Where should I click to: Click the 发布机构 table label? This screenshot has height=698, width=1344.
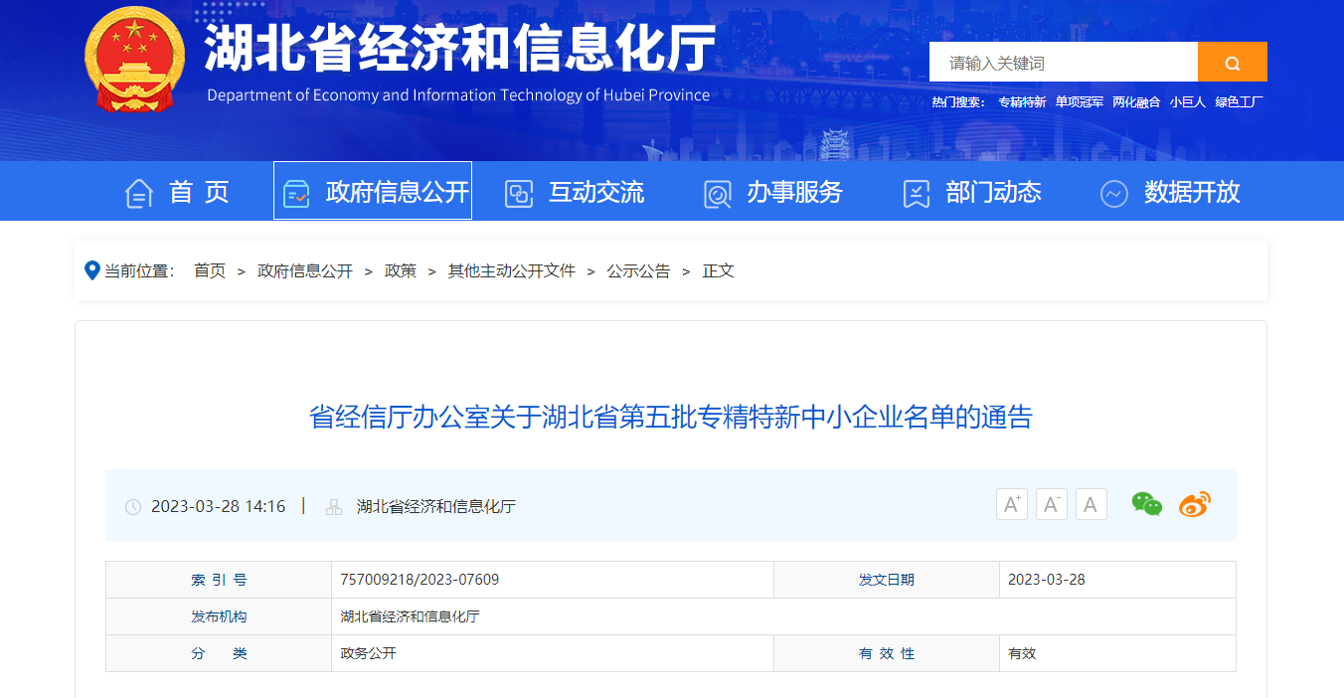point(219,616)
